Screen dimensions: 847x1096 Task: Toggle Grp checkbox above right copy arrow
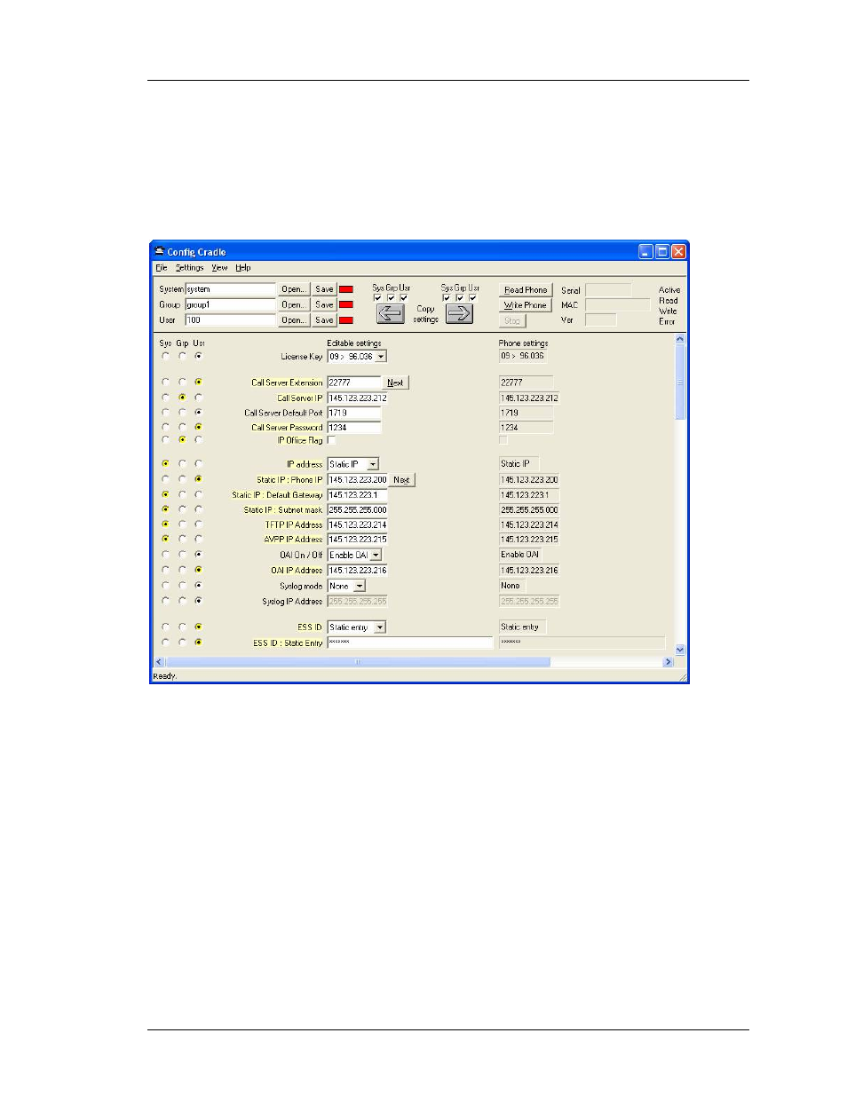point(459,298)
